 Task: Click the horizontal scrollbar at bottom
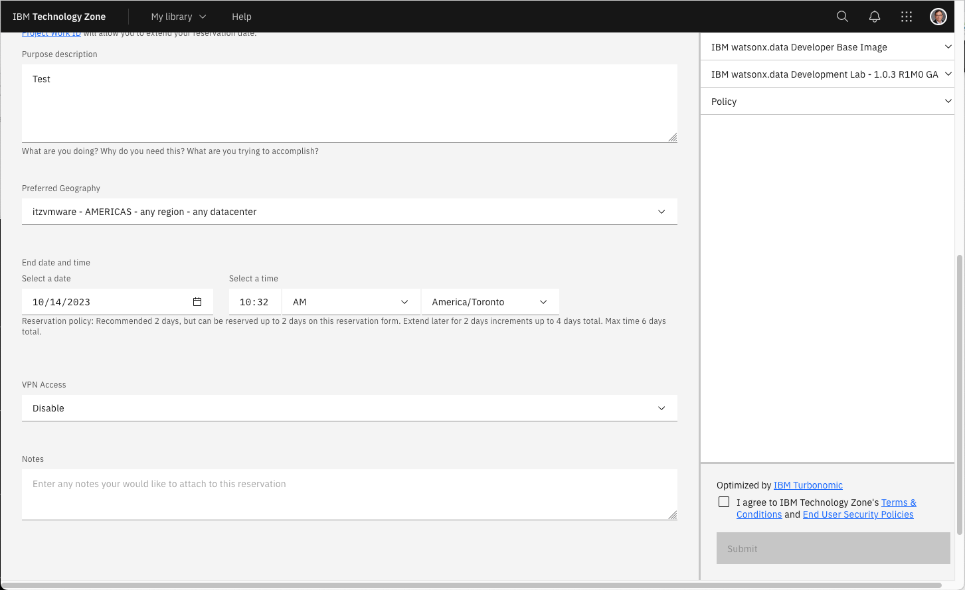(x=471, y=585)
